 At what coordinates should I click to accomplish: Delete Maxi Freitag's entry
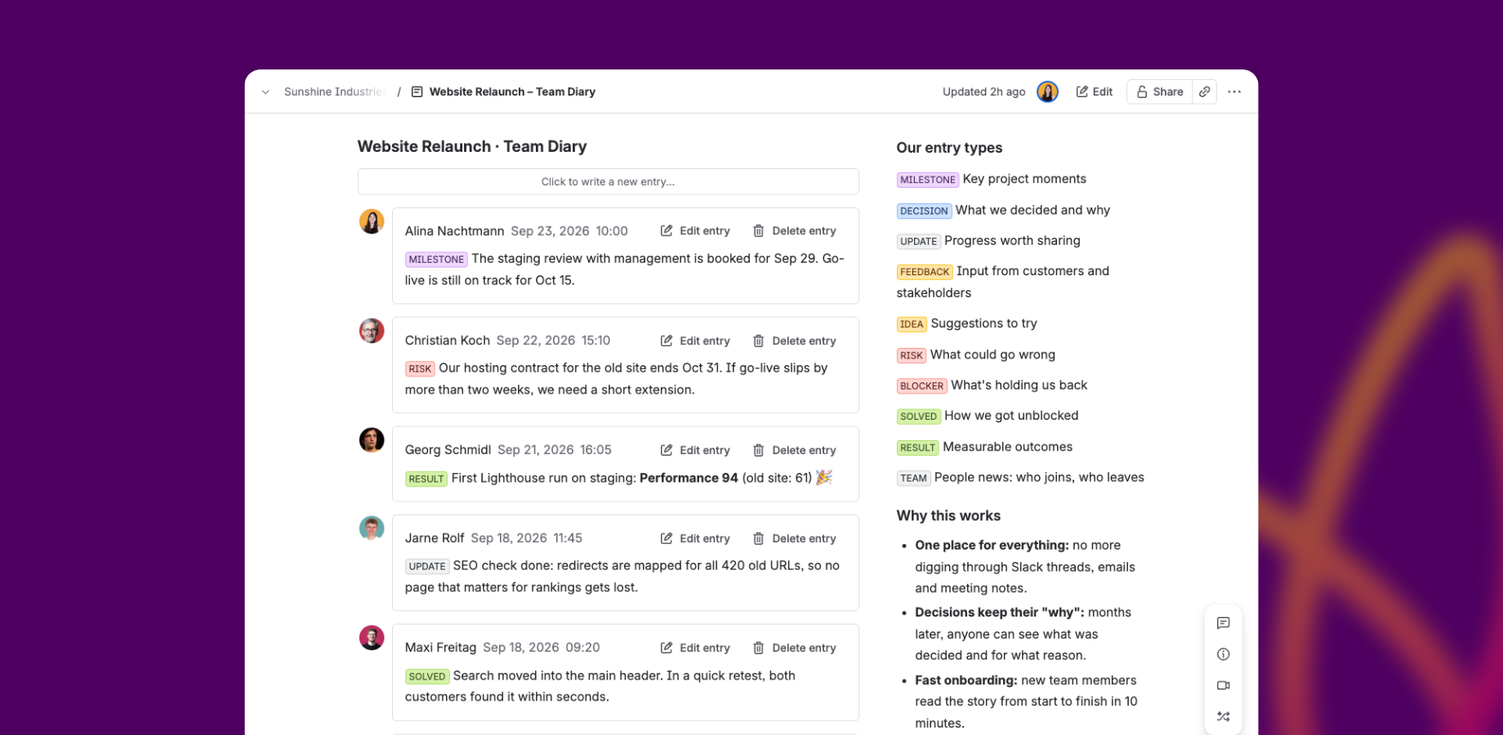[794, 648]
